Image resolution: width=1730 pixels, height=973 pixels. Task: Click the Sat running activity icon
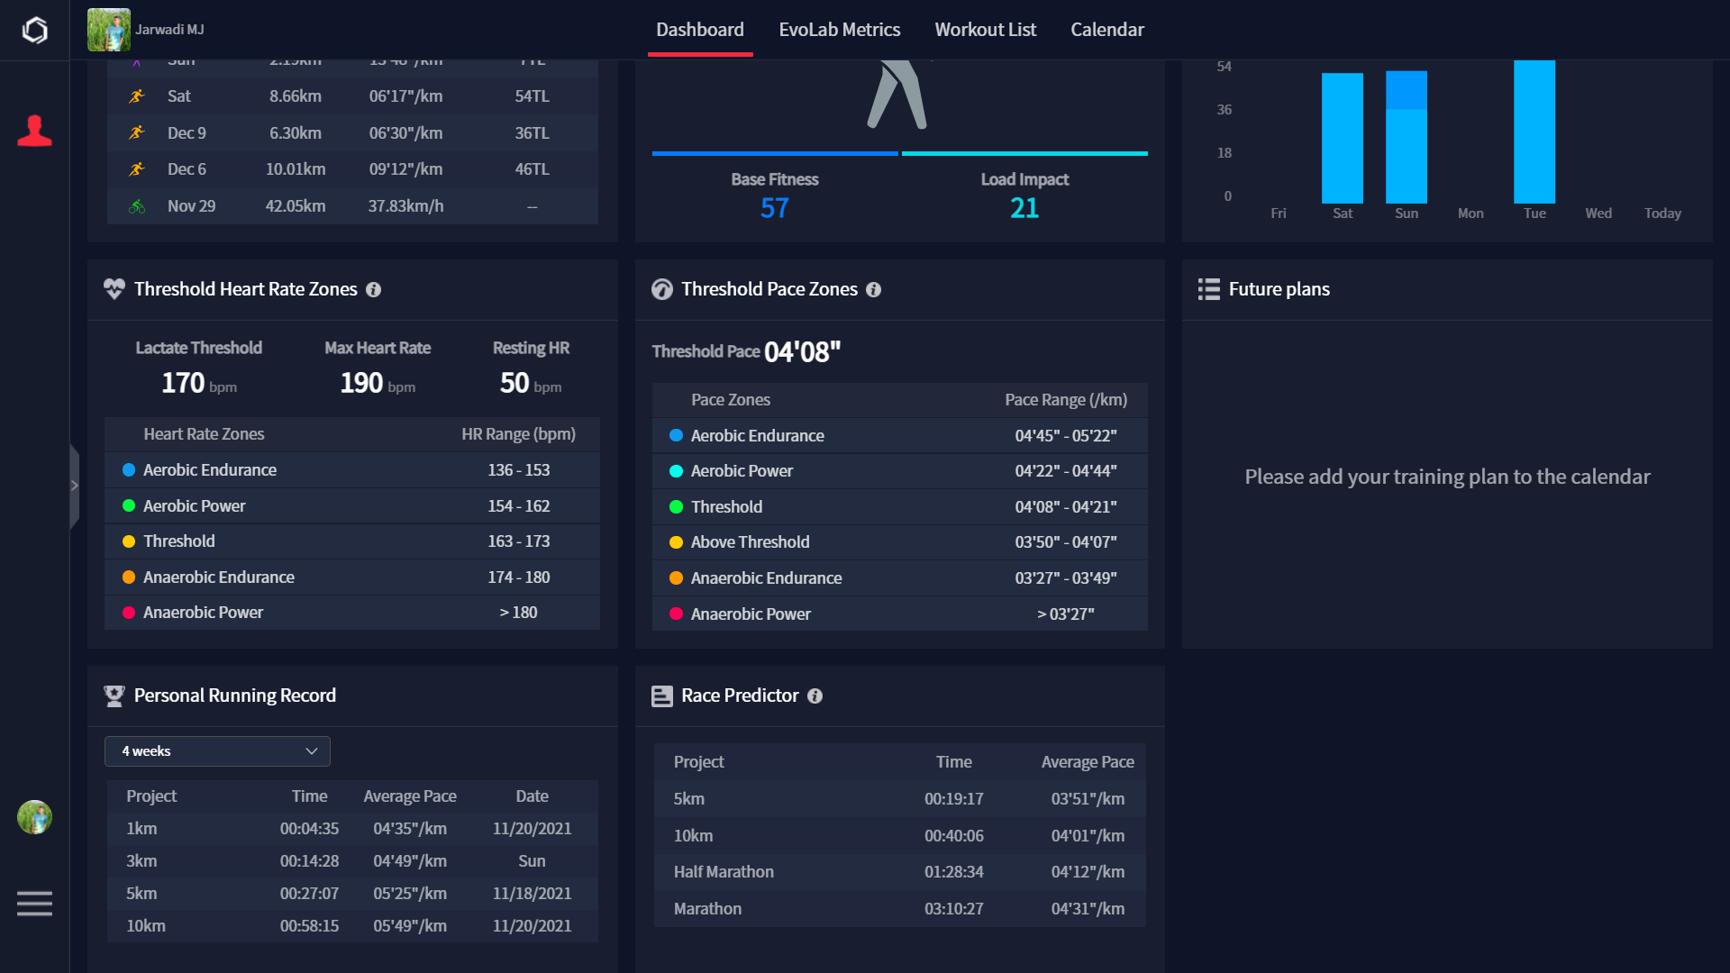[137, 96]
